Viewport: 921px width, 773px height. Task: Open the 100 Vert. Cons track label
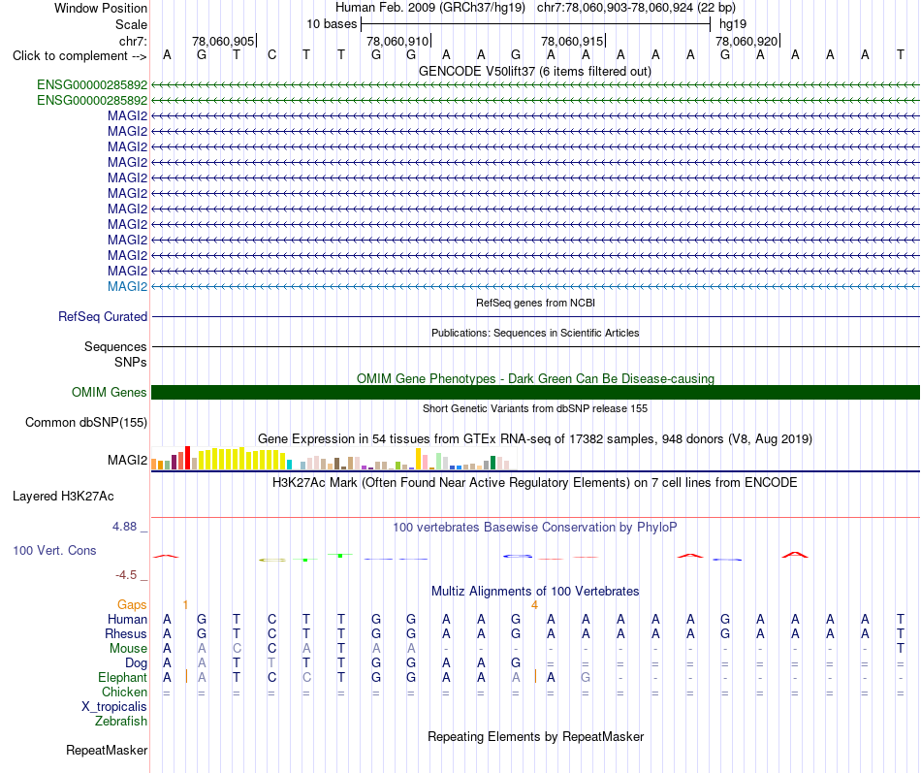click(x=54, y=550)
